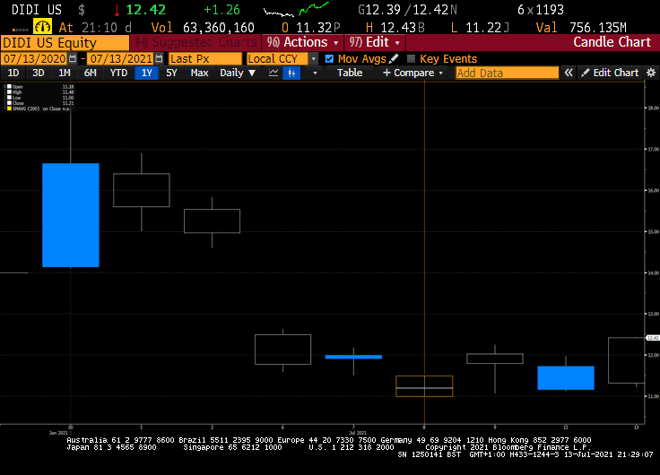Image resolution: width=660 pixels, height=475 pixels.
Task: Click the 12.42 last price axis marker
Action: (653, 338)
